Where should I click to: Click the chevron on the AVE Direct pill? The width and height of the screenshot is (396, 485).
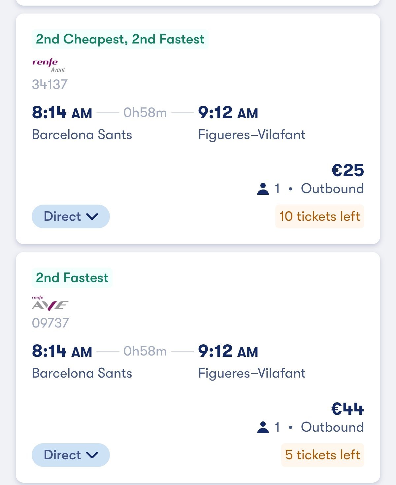92,455
